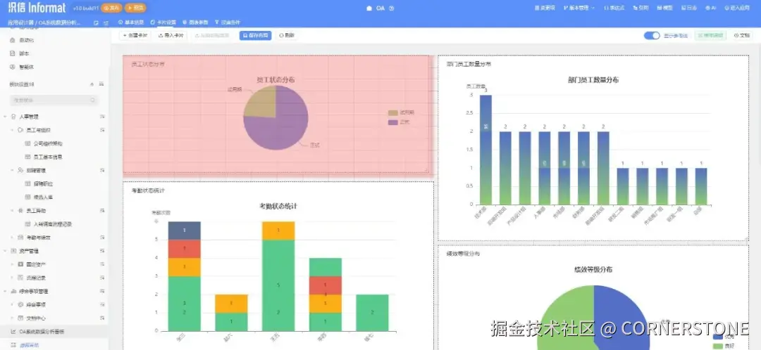This screenshot has width=761, height=350.
Task: Open 资源库 in the top bar
Action: 545,8
